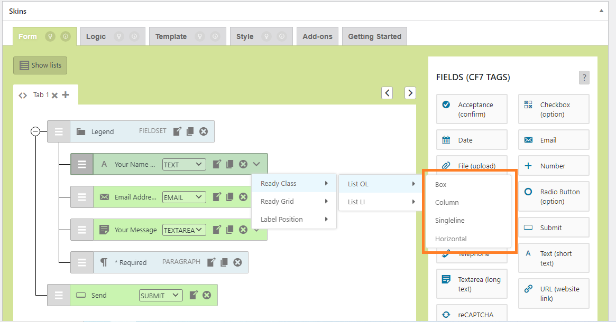
Task: Edit the Required paragraph element
Action: [x=212, y=262]
